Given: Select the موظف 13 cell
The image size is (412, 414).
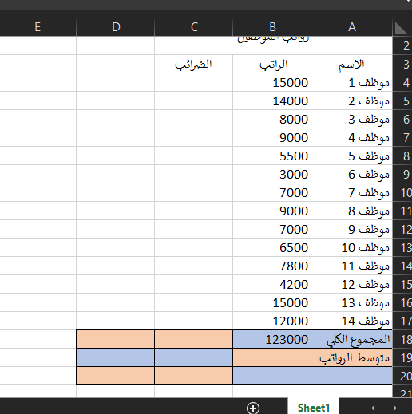Looking at the screenshot, I should pyautogui.click(x=352, y=303).
